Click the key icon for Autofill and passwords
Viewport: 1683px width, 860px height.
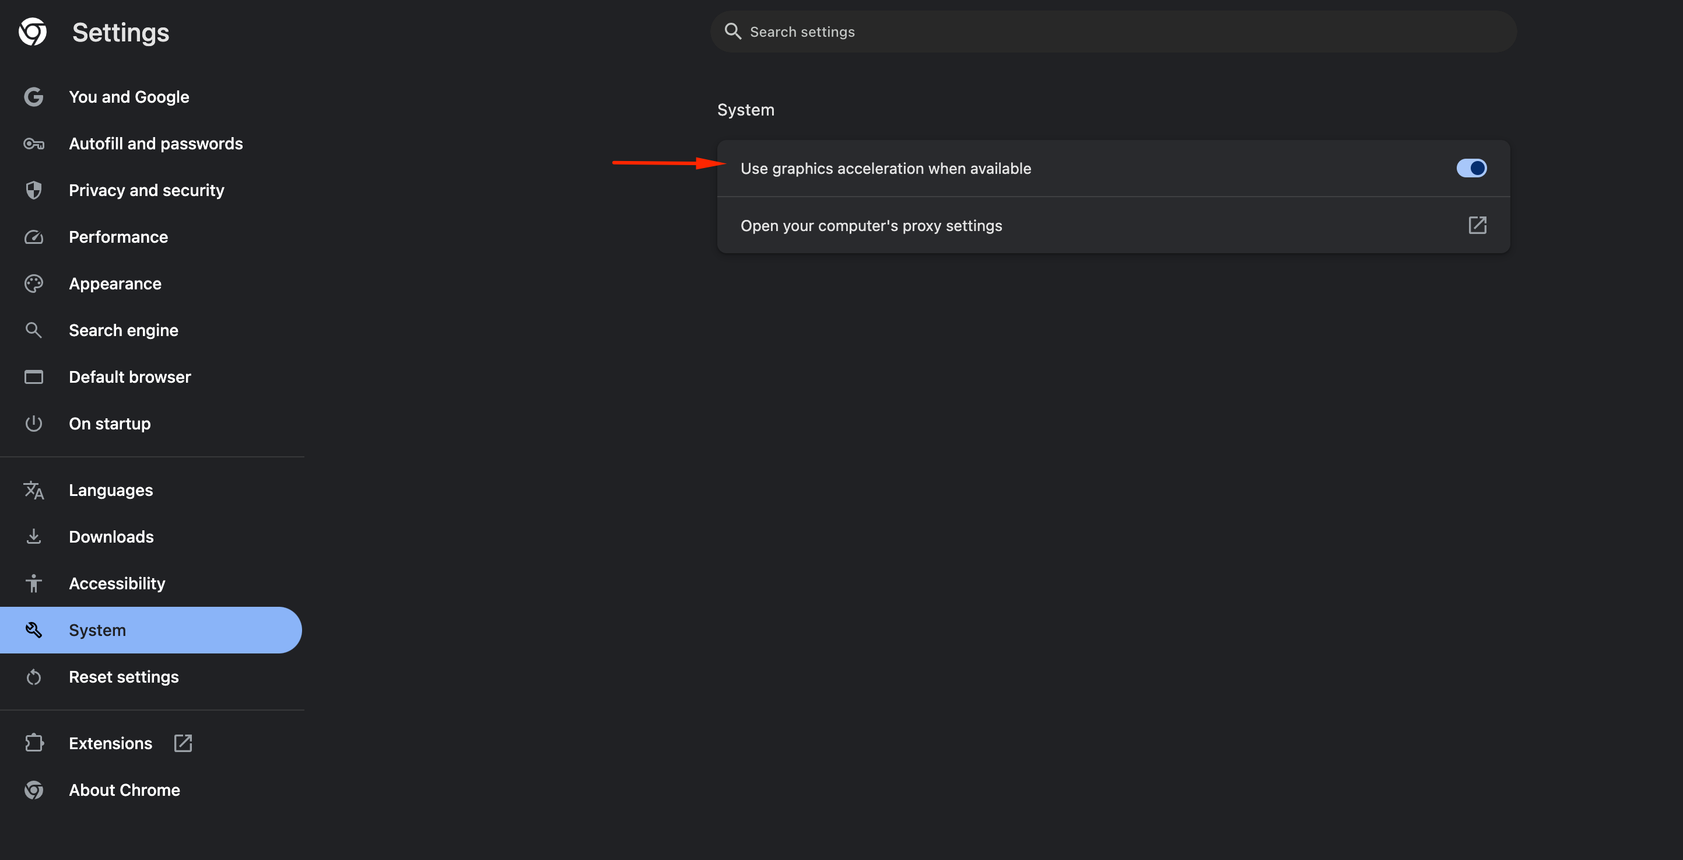pyautogui.click(x=33, y=144)
